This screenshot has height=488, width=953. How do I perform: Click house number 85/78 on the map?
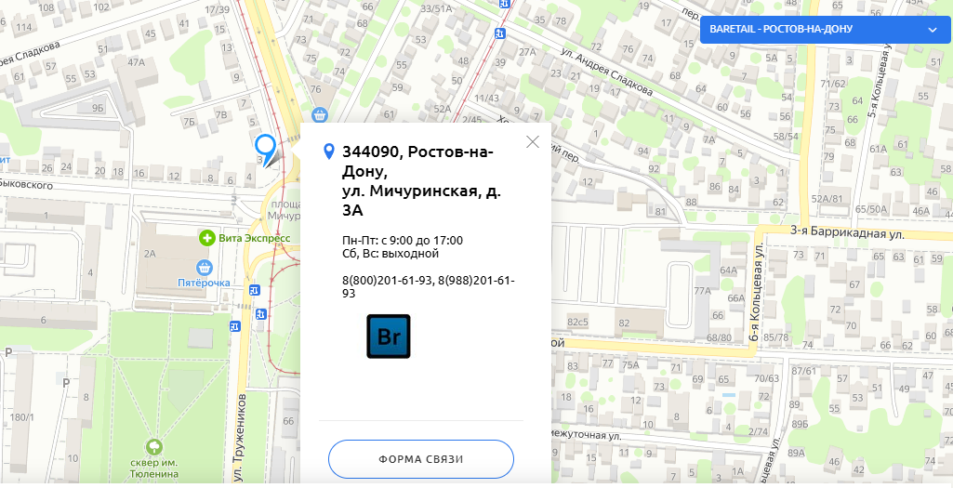click(x=775, y=337)
